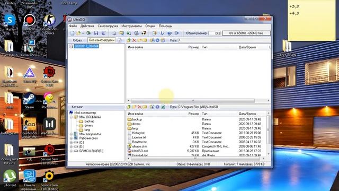
Task: Click the Mount to virtual drive icon
Action: (136, 33)
